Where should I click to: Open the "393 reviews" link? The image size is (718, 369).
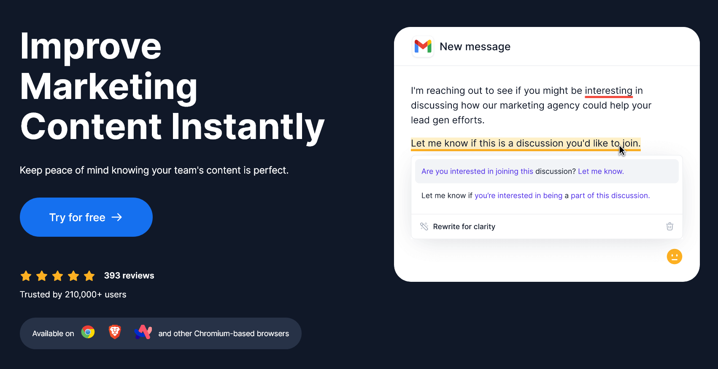129,275
